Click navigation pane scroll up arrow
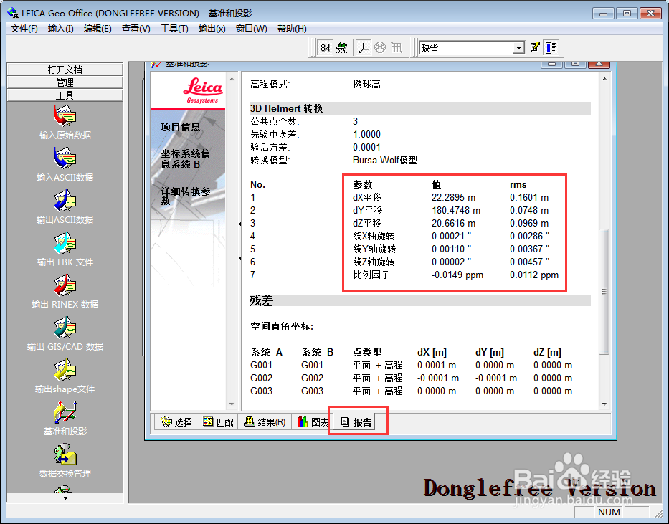 232,79
